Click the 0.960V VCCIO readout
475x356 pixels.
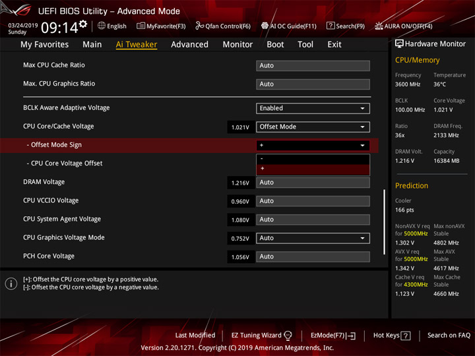pos(240,202)
